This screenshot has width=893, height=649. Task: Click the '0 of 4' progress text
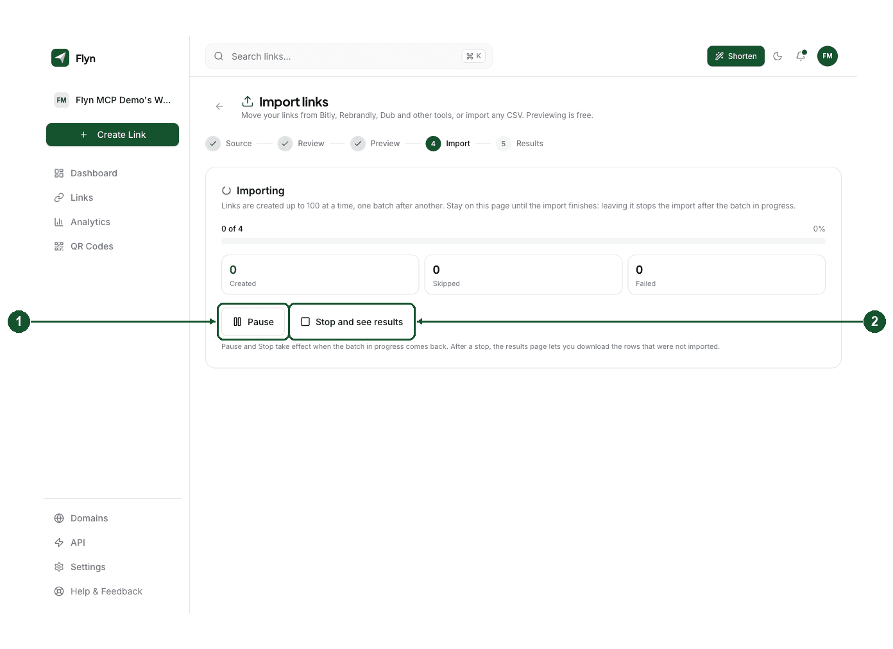[232, 229]
